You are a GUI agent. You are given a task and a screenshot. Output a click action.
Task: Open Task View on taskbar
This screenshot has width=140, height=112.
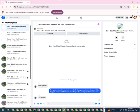tap(8, 110)
